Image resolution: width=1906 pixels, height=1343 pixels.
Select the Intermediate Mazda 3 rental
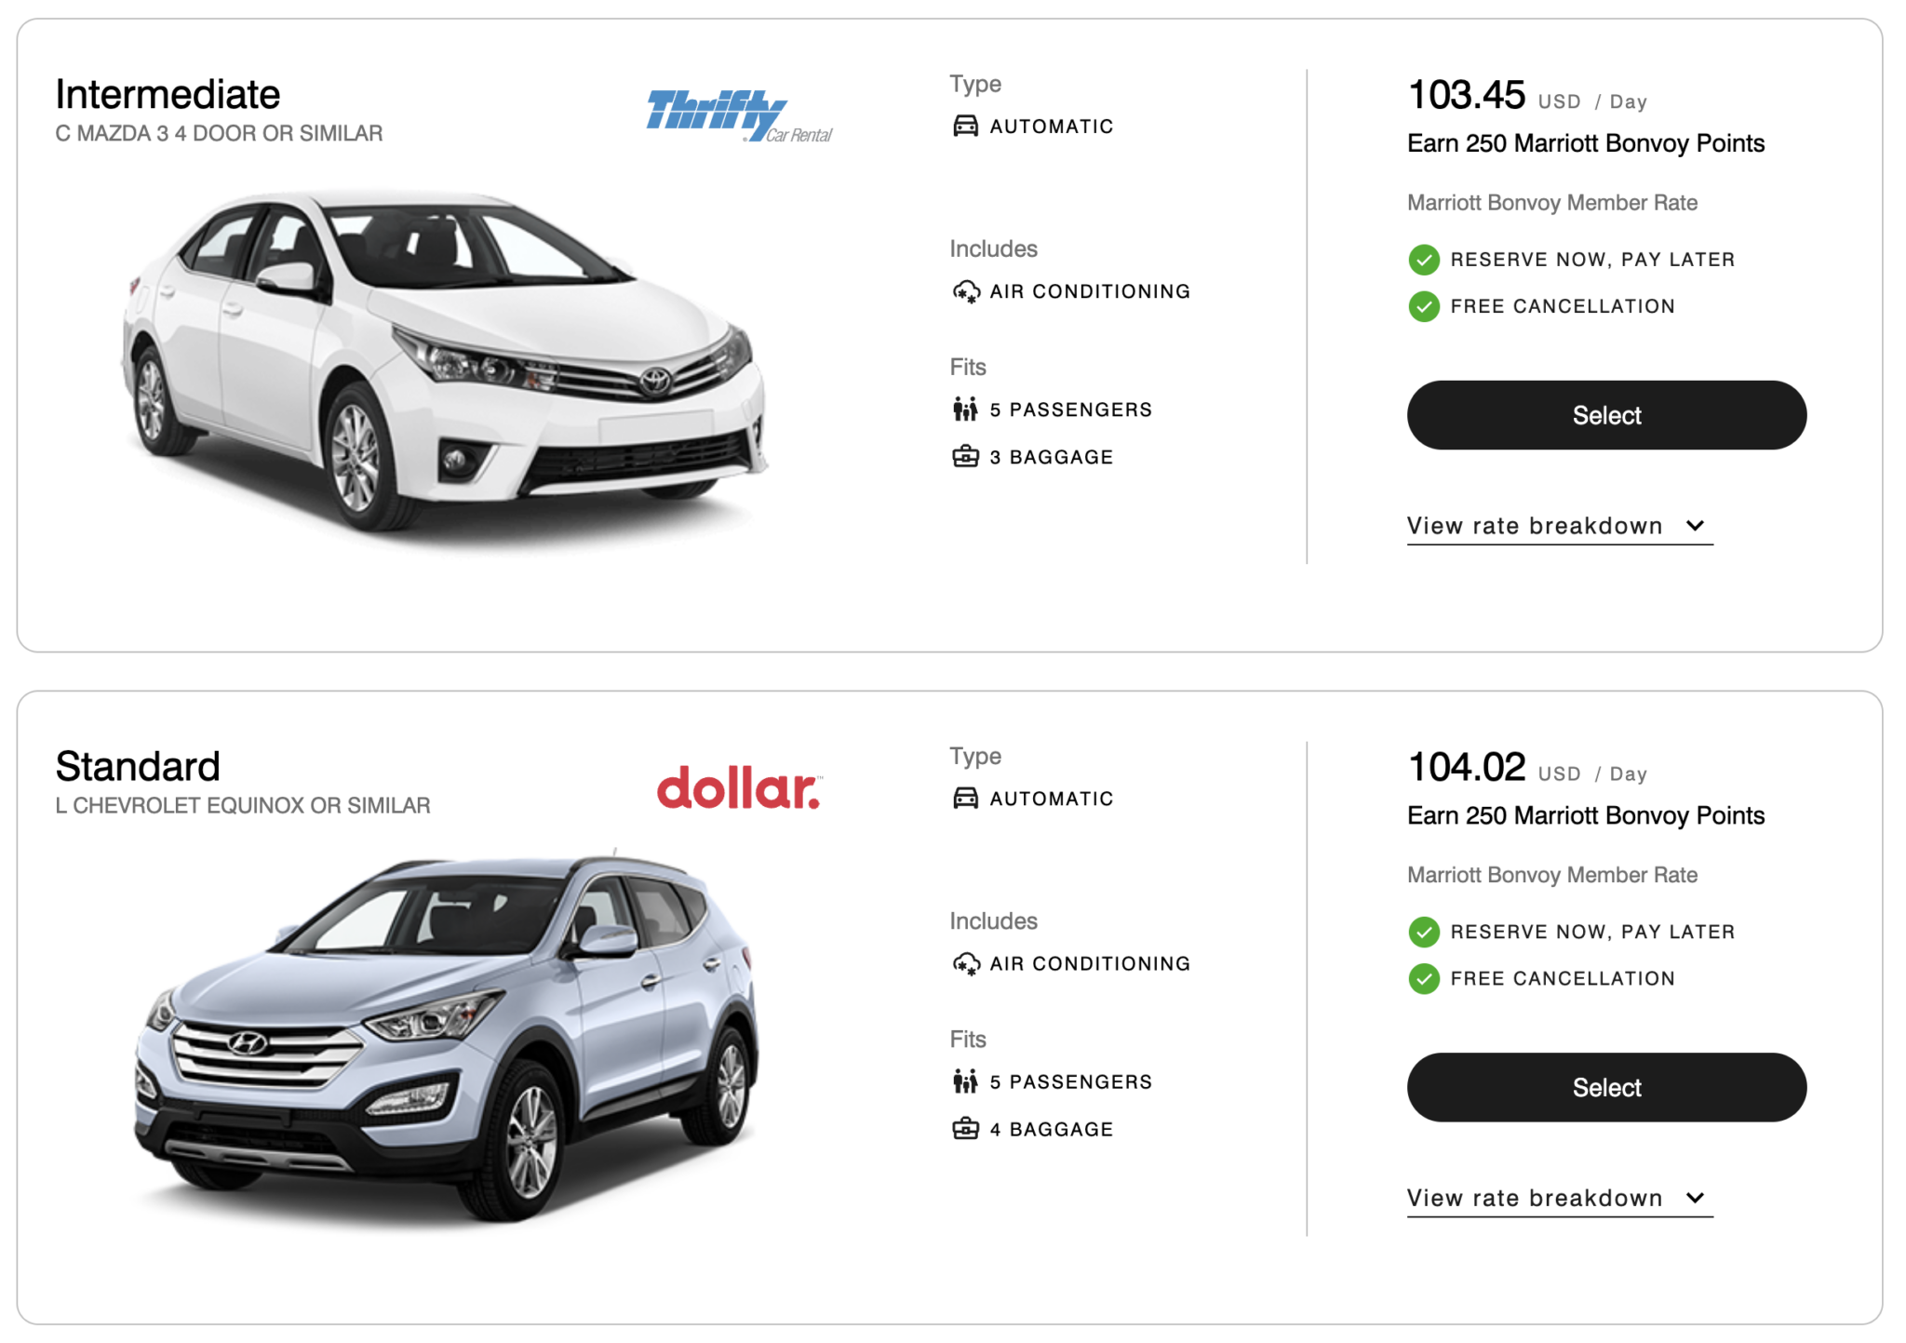coord(1605,415)
